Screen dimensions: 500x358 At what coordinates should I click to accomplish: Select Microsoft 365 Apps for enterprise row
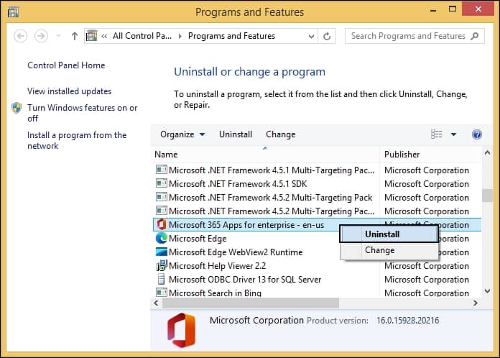317,224
